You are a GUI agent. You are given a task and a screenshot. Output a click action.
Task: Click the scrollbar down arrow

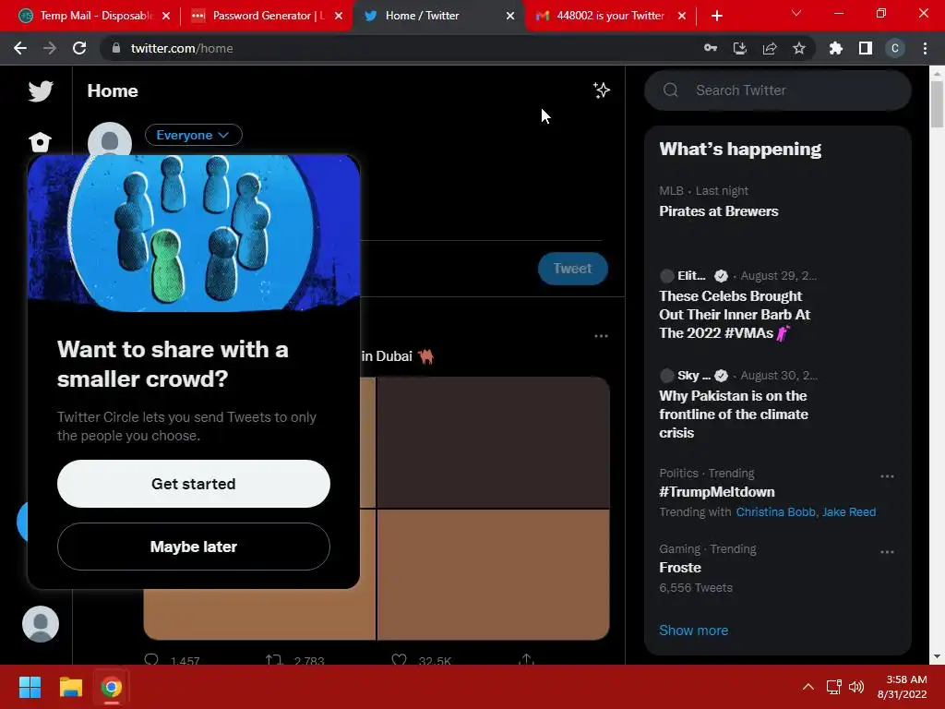click(x=937, y=656)
